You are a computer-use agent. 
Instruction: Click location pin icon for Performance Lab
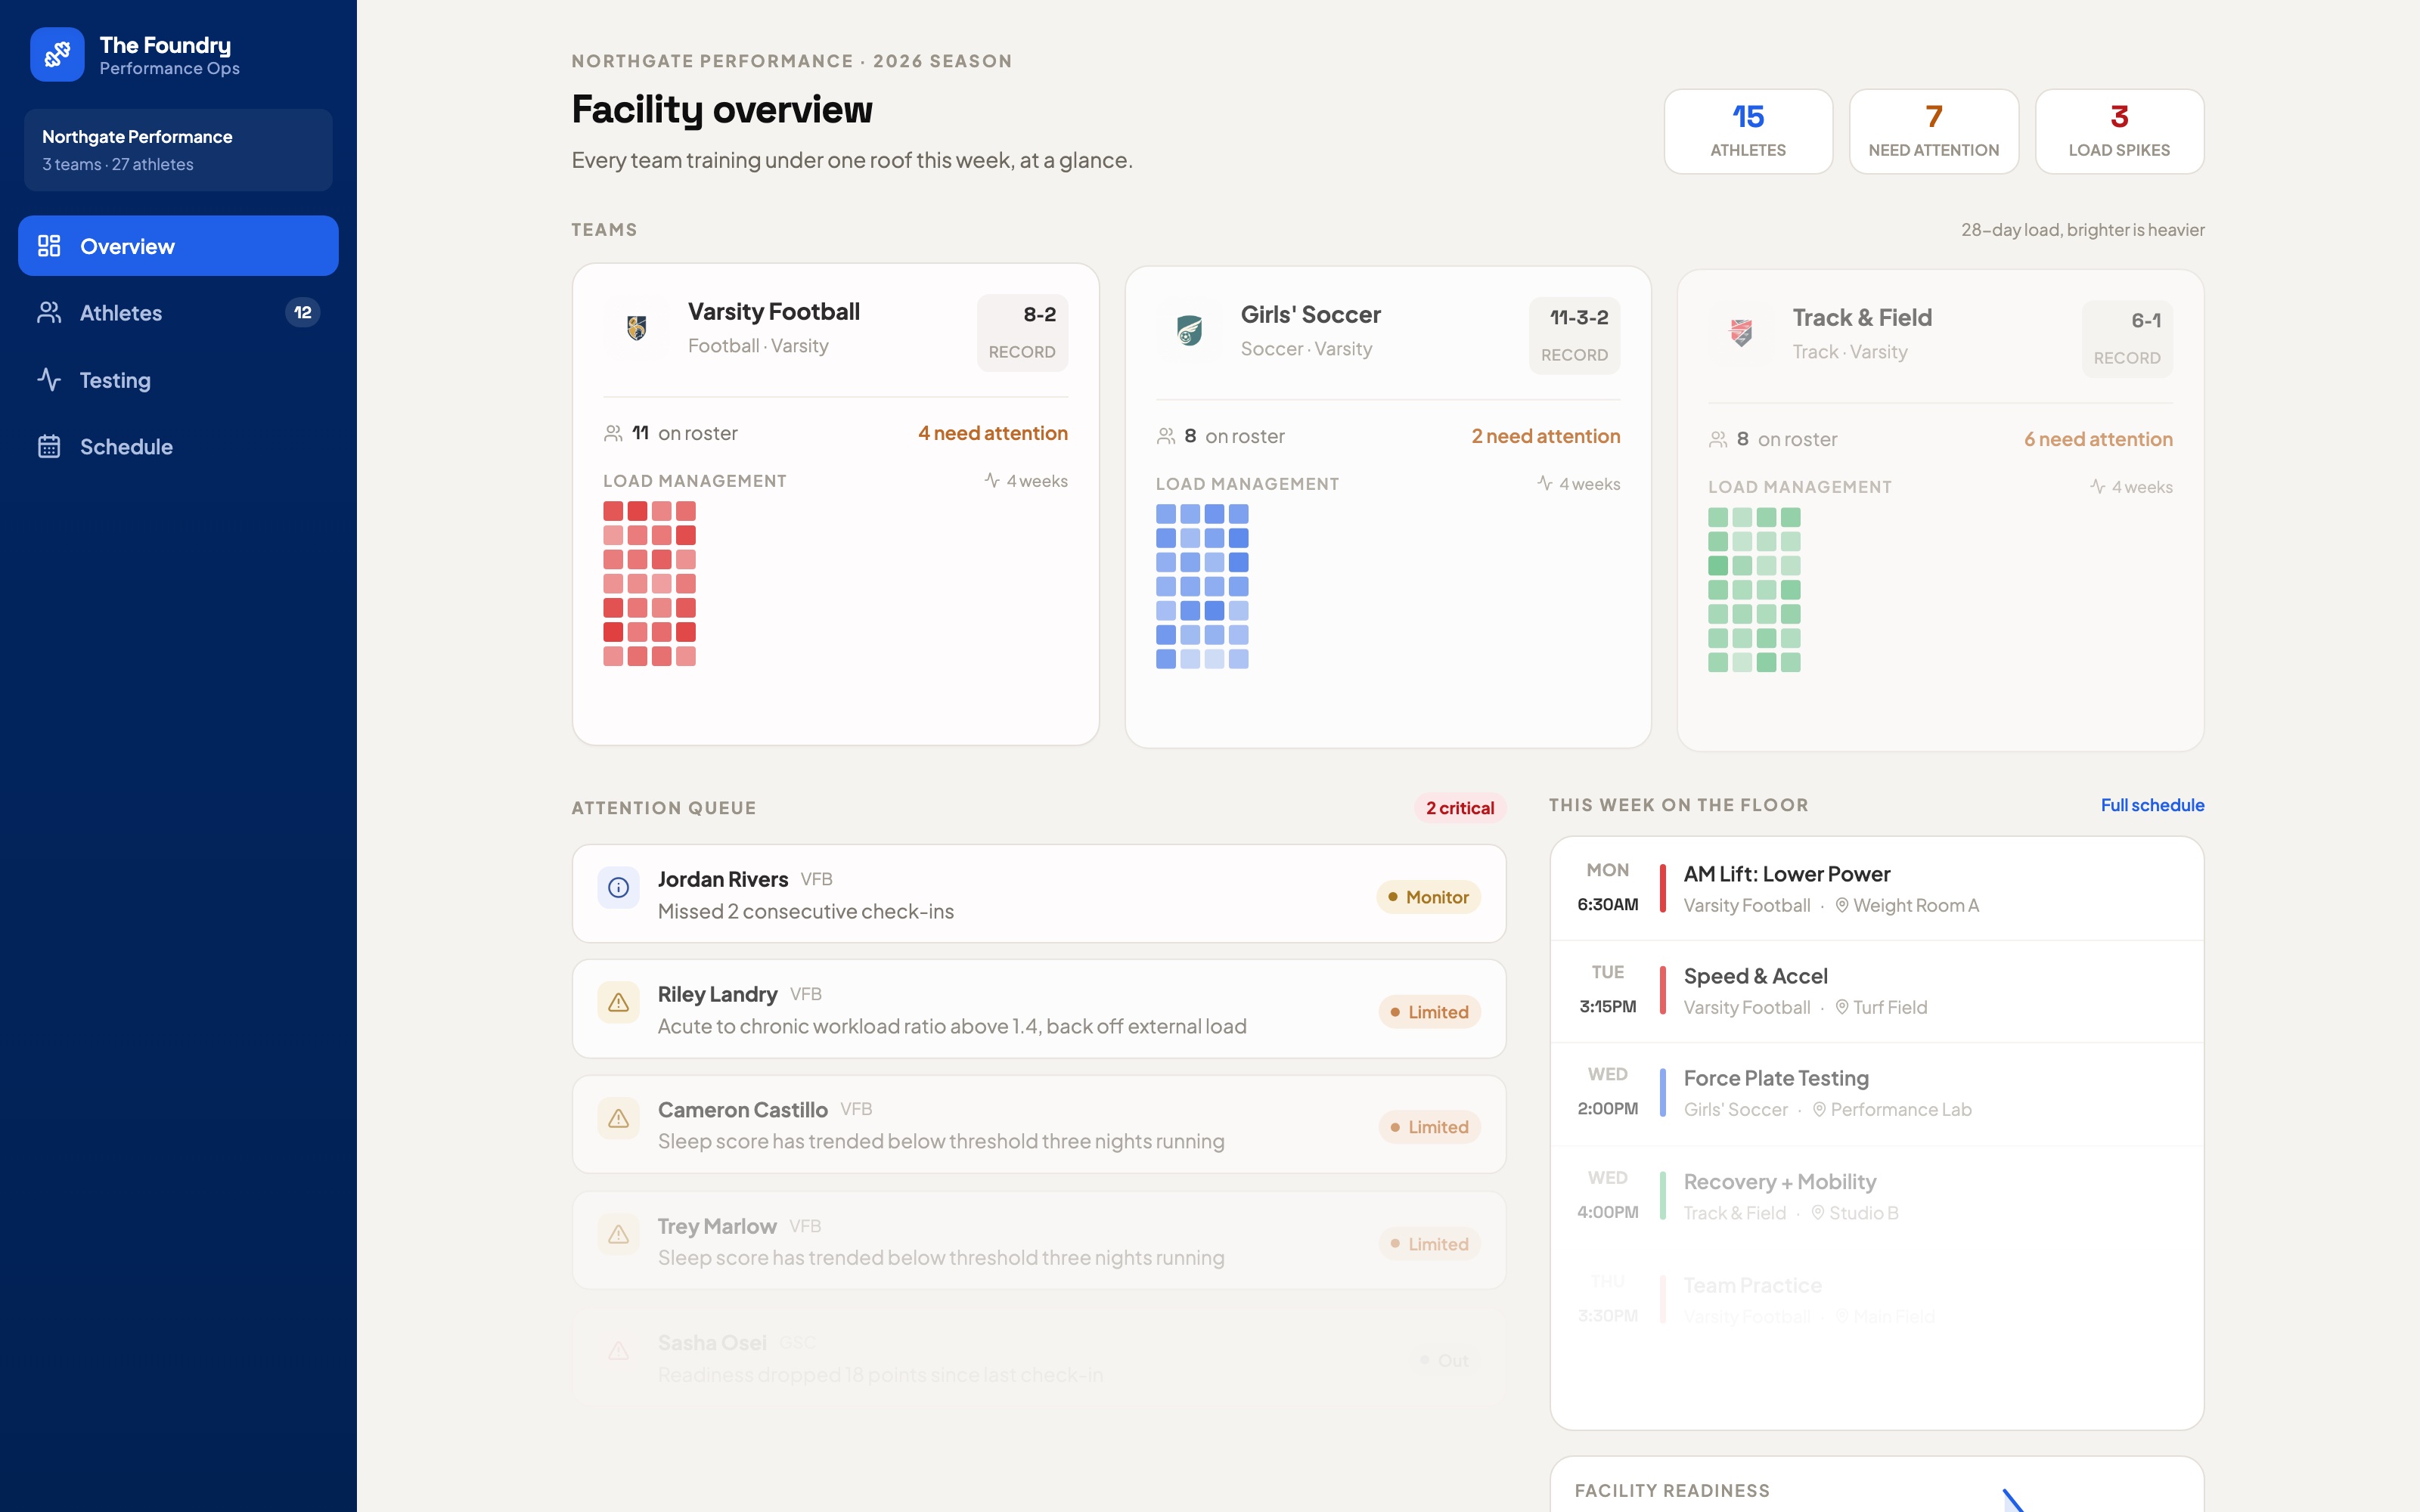point(1819,1109)
